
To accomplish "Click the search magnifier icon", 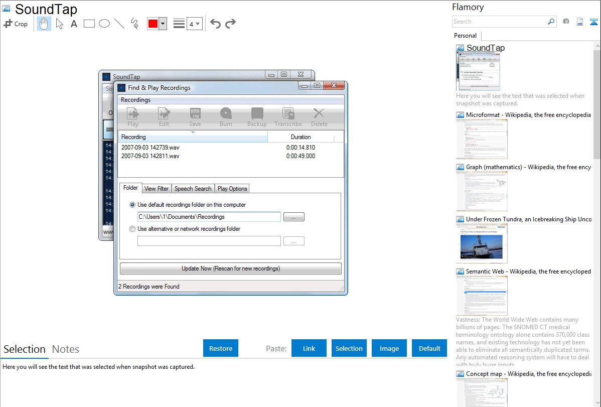I will [551, 22].
